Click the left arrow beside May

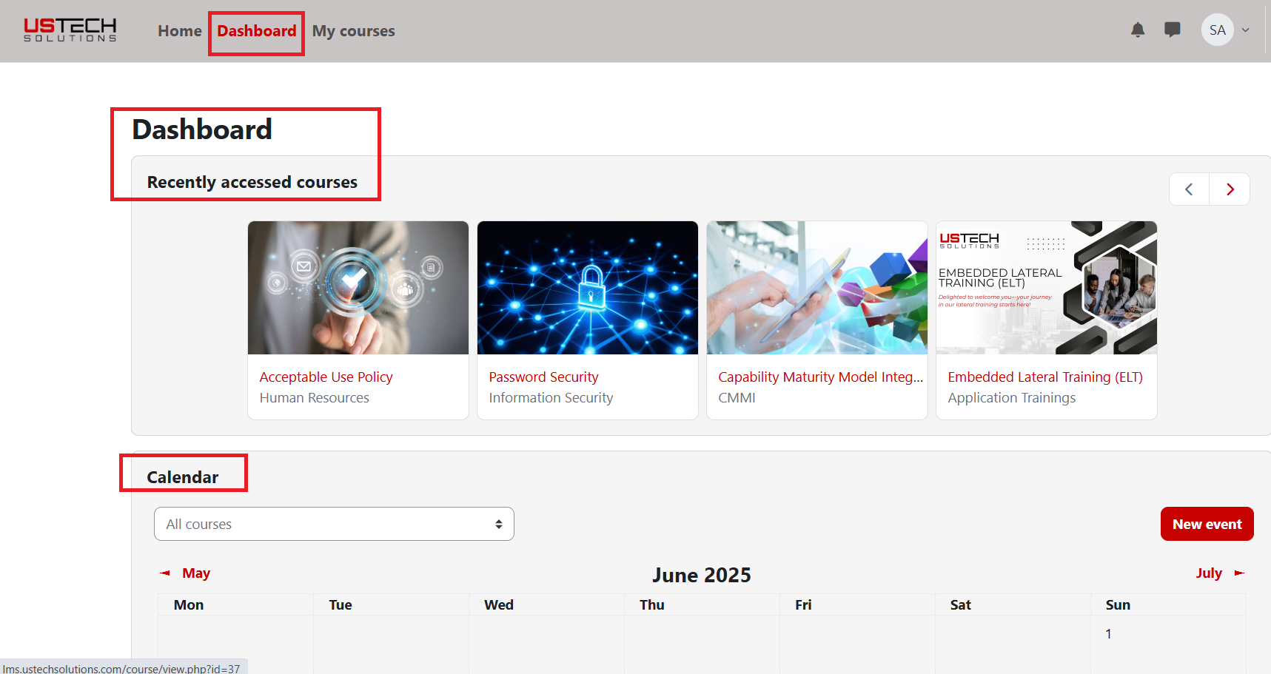pos(165,573)
